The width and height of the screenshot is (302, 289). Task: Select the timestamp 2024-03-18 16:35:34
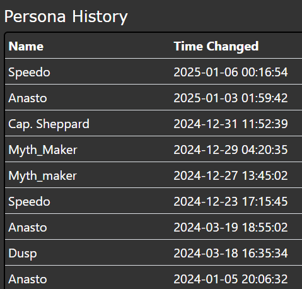pyautogui.click(x=231, y=254)
